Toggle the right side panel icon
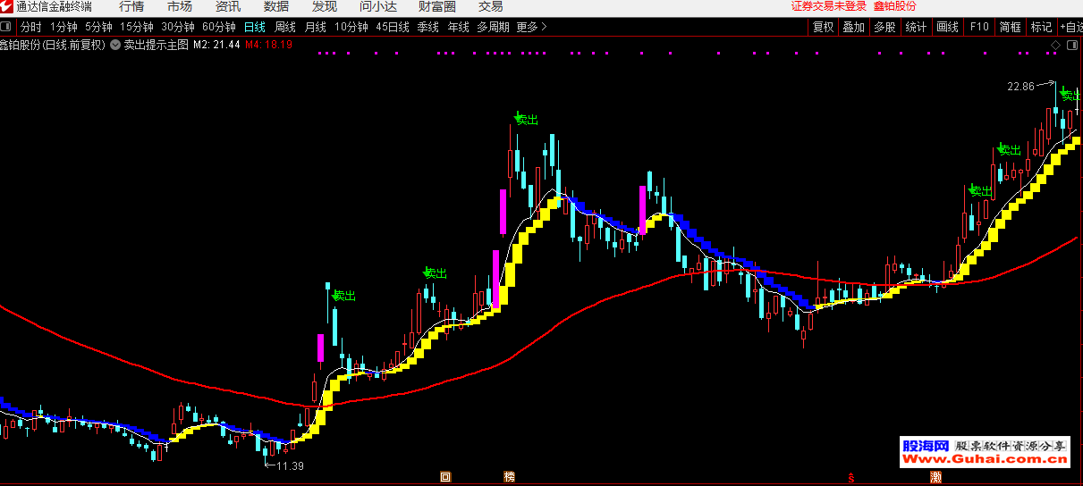 coord(1072,44)
